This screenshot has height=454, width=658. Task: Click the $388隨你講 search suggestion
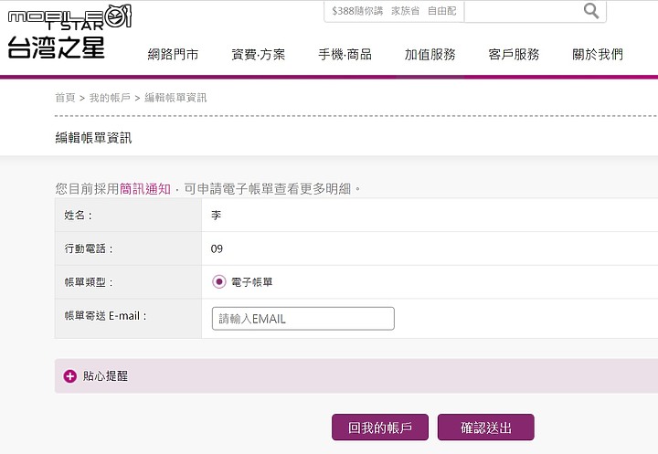coord(357,11)
